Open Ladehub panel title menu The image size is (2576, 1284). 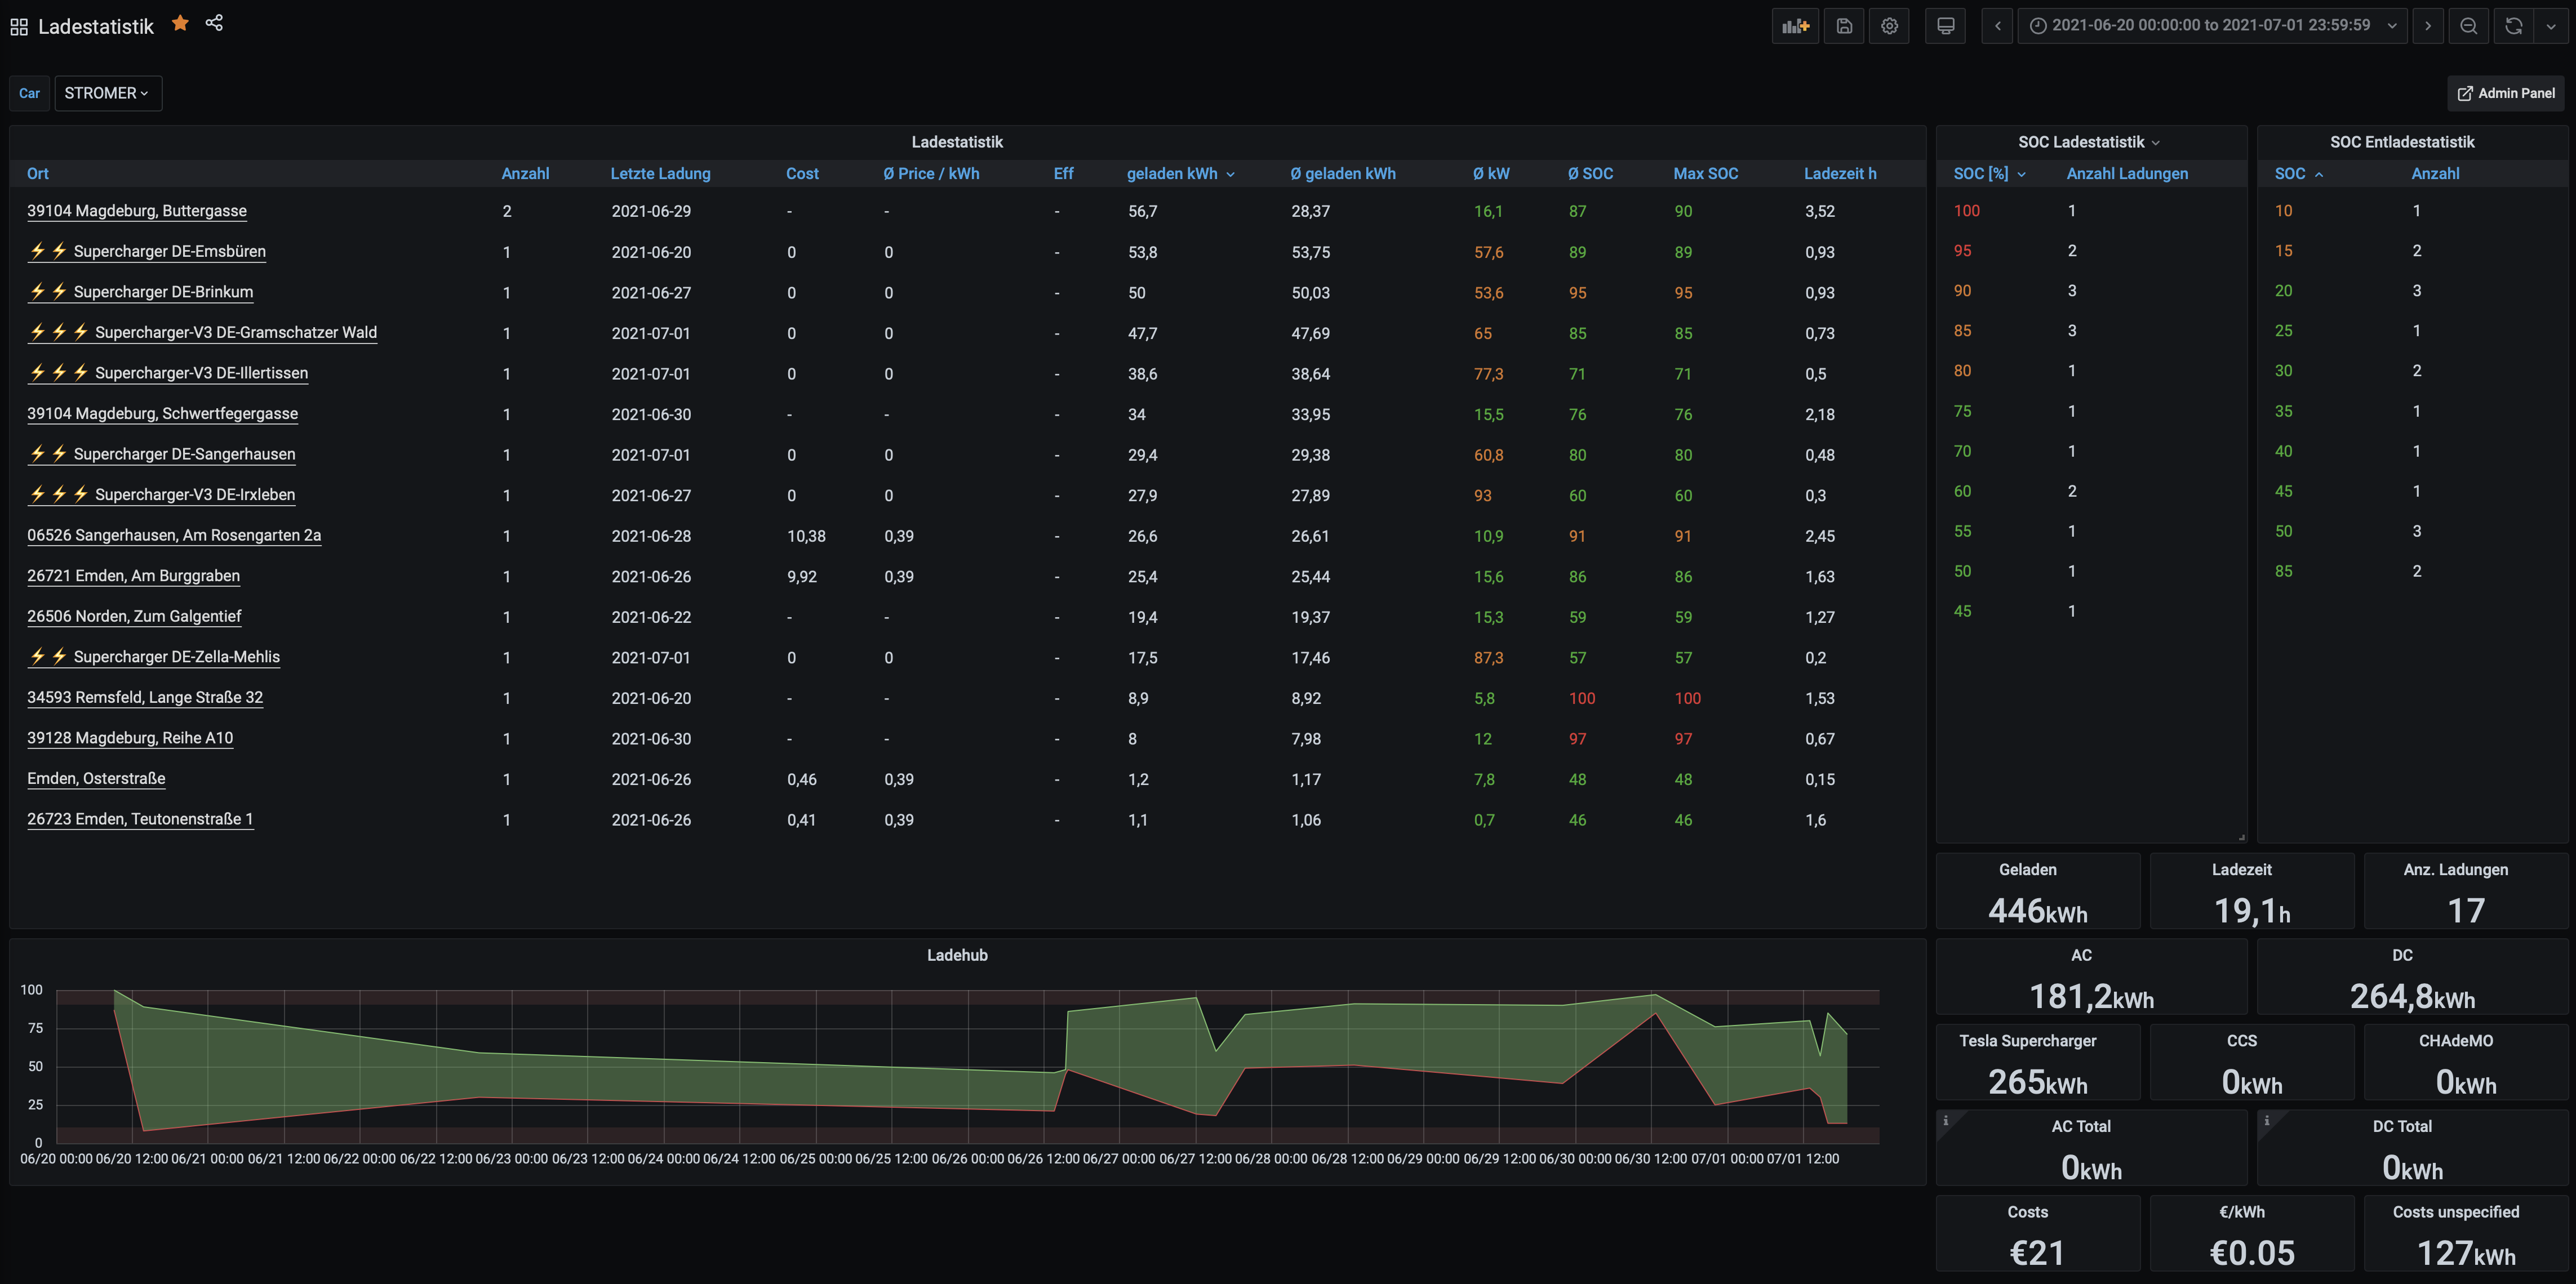tap(957, 955)
